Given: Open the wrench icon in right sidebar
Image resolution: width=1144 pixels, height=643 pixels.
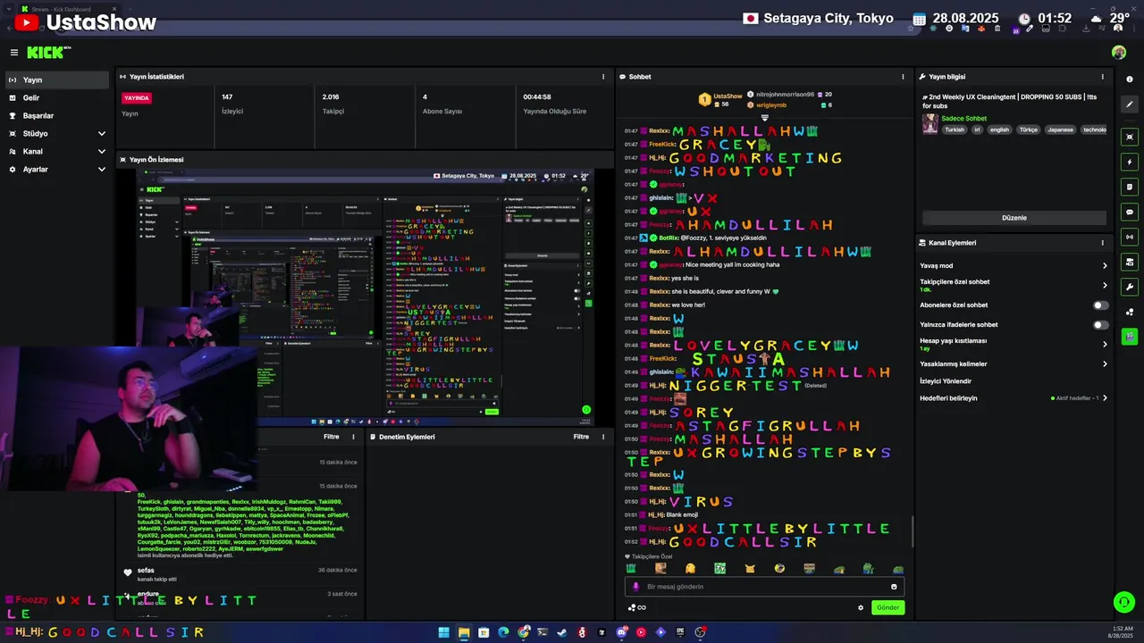Looking at the screenshot, I should click(1130, 287).
